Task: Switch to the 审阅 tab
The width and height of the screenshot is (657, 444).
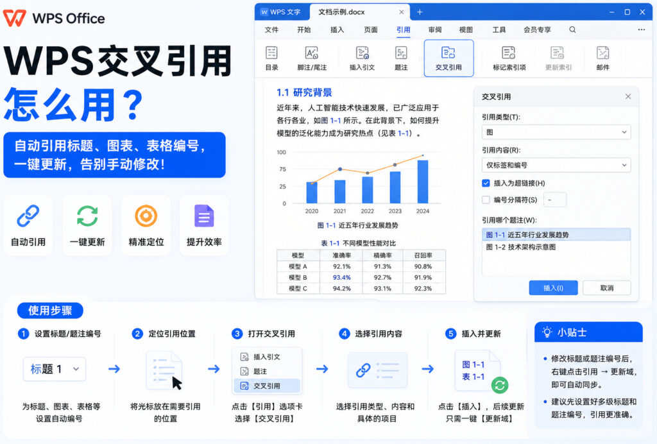Action: (435, 30)
